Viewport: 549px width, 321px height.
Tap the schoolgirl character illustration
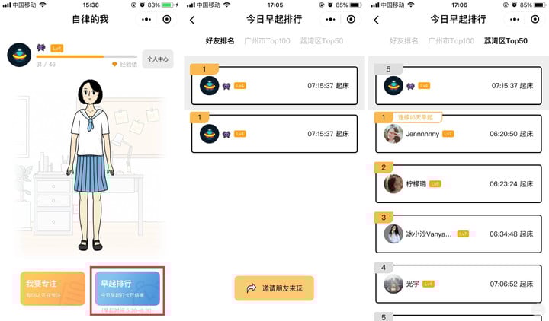pyautogui.click(x=91, y=165)
